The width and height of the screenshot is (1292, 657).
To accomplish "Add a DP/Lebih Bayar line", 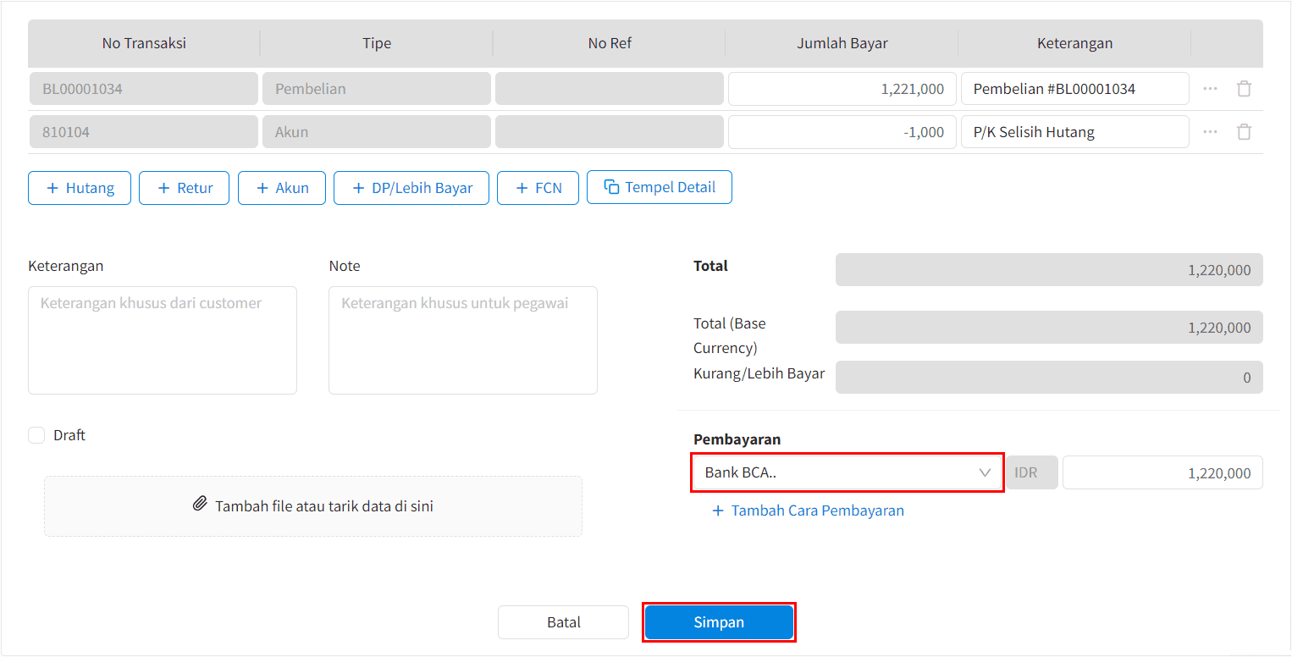I will point(411,188).
